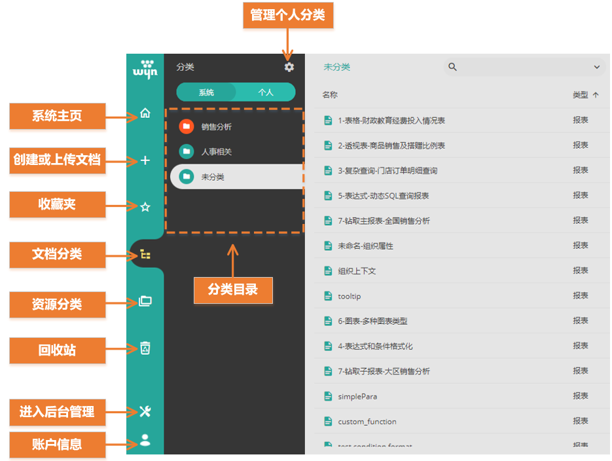Select the document categories tree icon
Viewport: 612px width, 461px height.
click(x=145, y=255)
